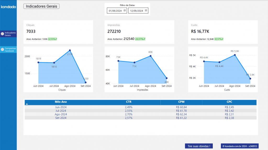Click the circle icon beside Campanhas Facebook
This screenshot has width=268, height=150.
(x=2, y=49)
